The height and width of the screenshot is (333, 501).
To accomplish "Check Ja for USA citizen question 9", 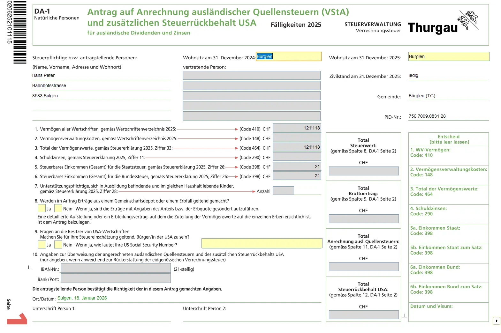I will pyautogui.click(x=42, y=245).
